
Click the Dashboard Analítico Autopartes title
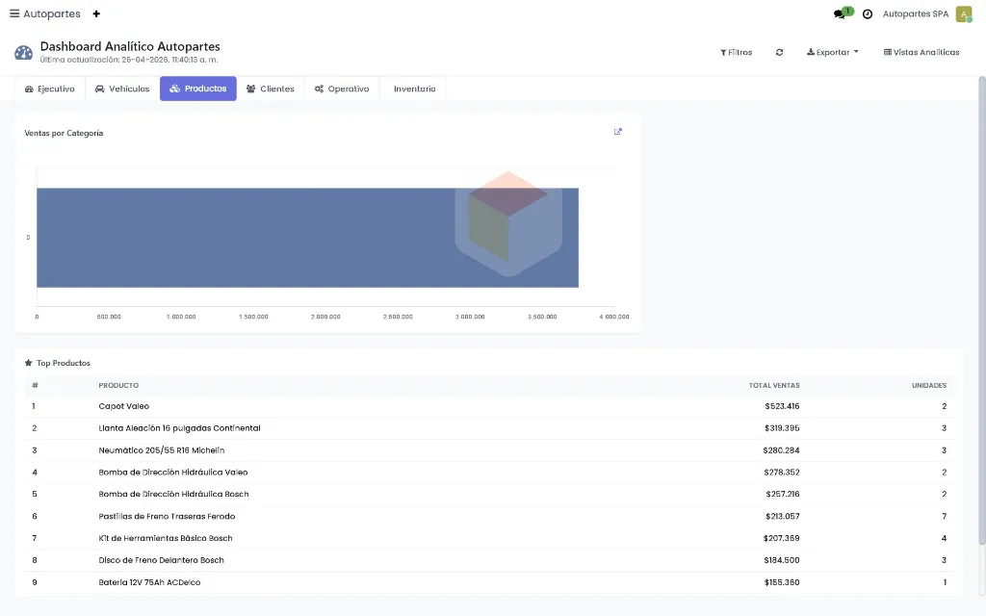pos(130,46)
